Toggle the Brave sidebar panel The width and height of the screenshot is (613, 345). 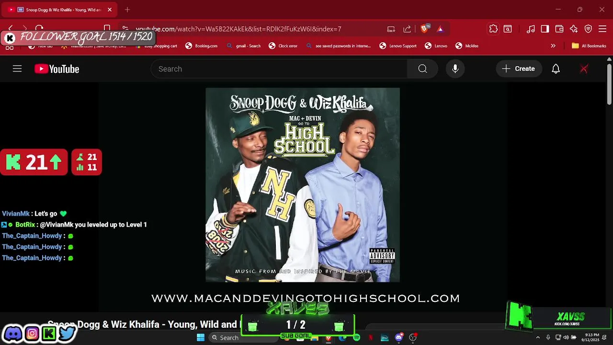(545, 29)
